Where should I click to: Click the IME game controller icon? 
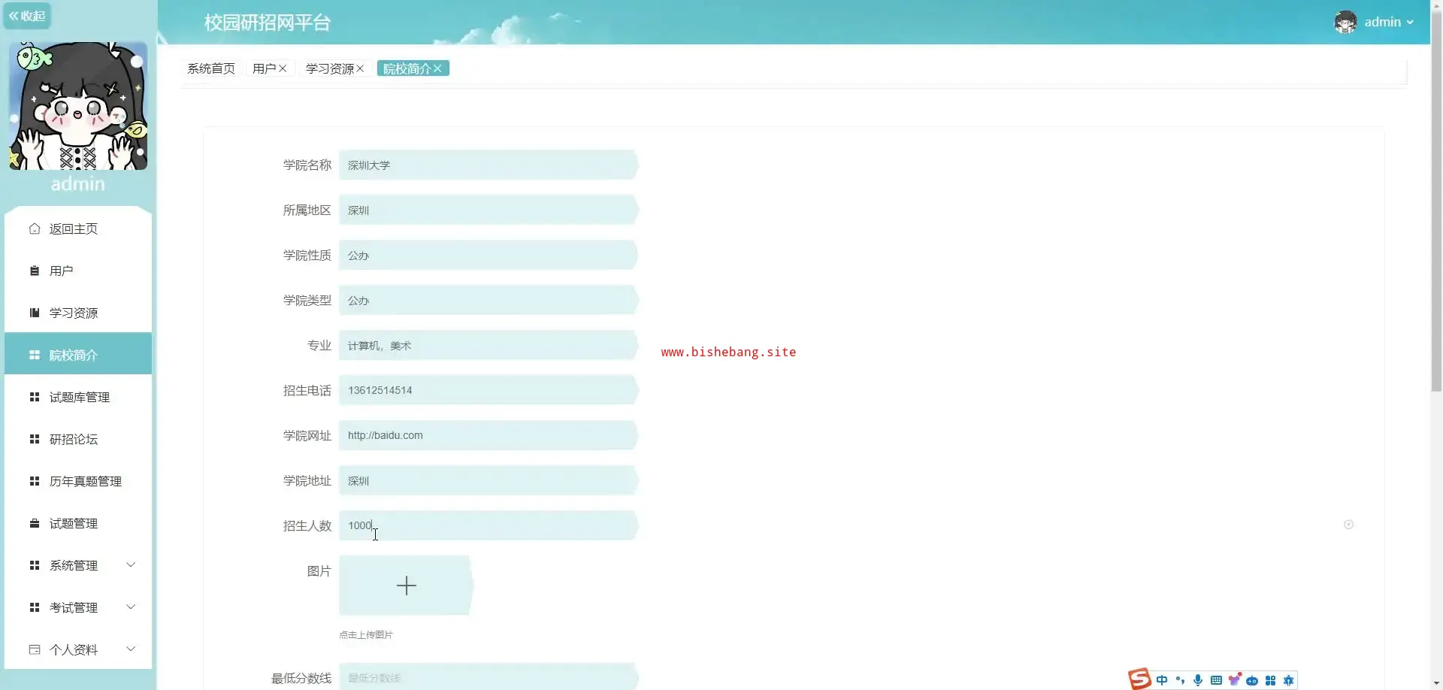pyautogui.click(x=1252, y=681)
